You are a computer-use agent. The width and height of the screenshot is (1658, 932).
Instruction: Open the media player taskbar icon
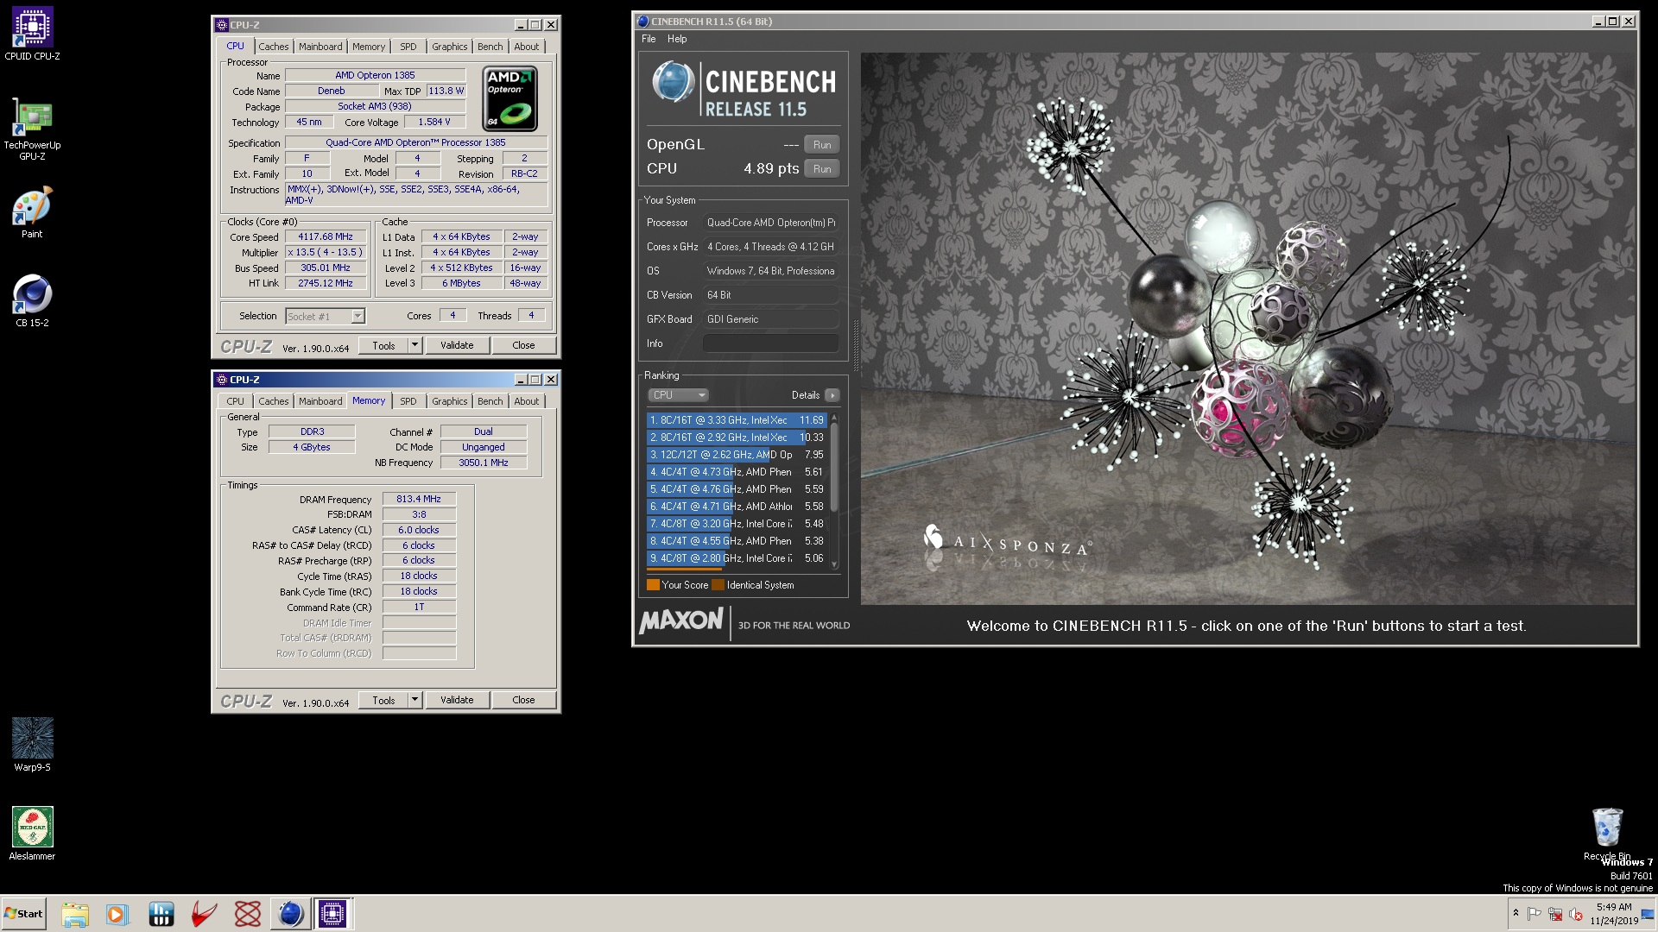[117, 914]
